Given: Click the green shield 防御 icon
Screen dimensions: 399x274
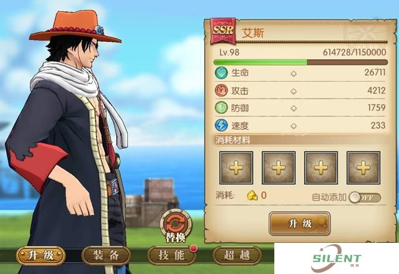Looking at the screenshot, I should [221, 108].
